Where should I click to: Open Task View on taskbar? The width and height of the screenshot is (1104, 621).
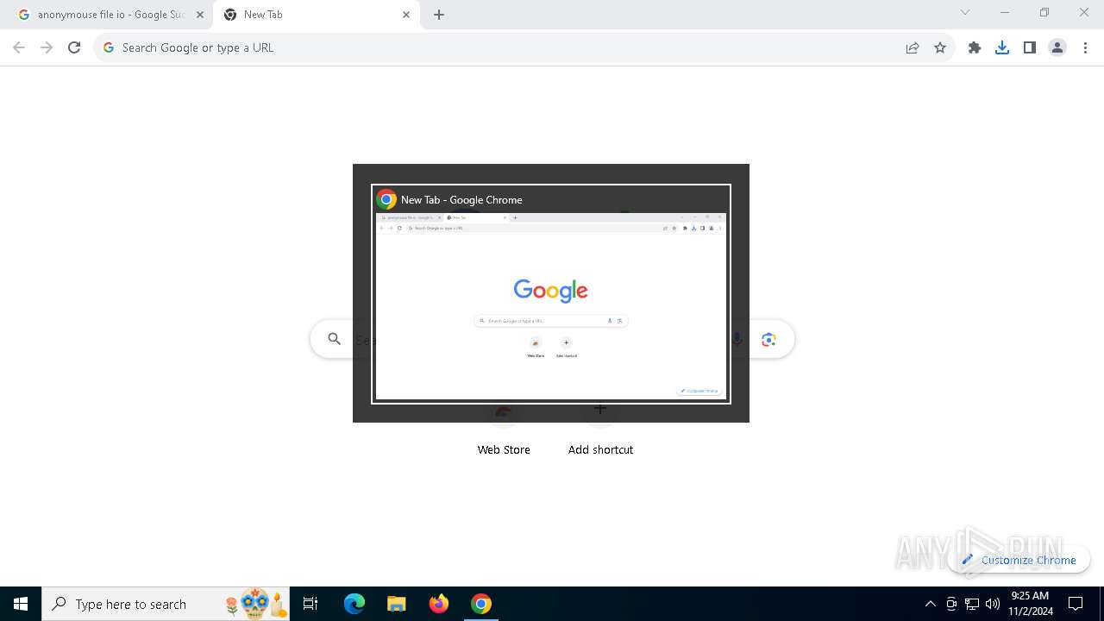point(310,604)
